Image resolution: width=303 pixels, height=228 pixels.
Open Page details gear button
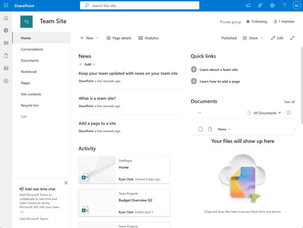(x=119, y=38)
